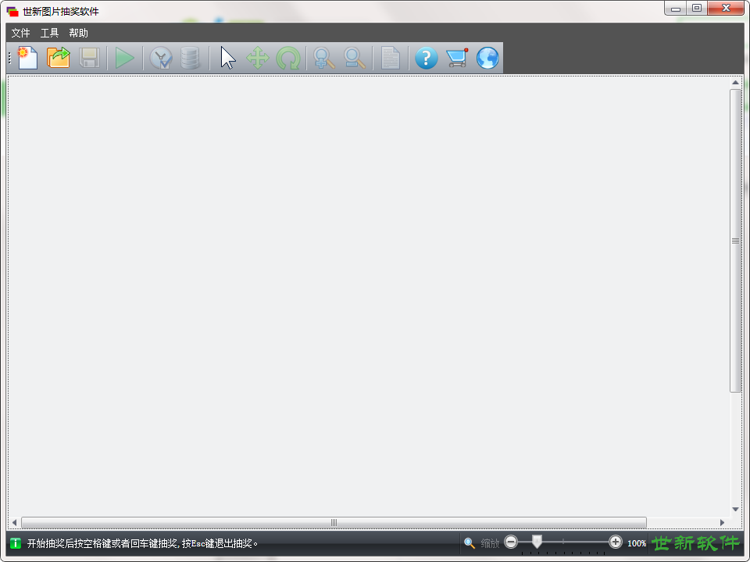Click the grayed-out Save disk icon
The width and height of the screenshot is (750, 562).
point(89,58)
